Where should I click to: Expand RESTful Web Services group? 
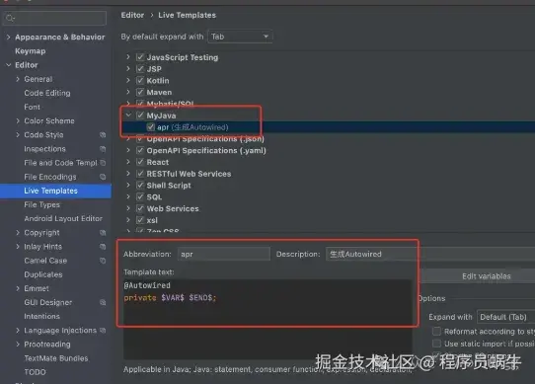128,174
